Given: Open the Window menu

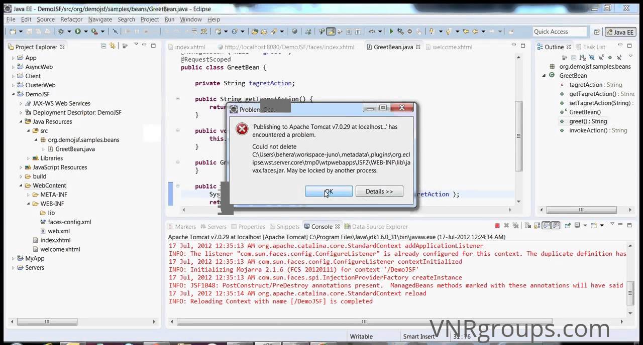Looking at the screenshot, I should [190, 19].
